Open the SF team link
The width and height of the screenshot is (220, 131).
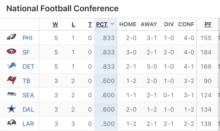coord(26,52)
